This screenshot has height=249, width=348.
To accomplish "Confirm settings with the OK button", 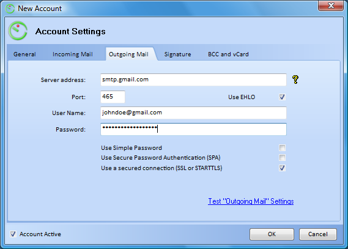I will click(x=272, y=234).
